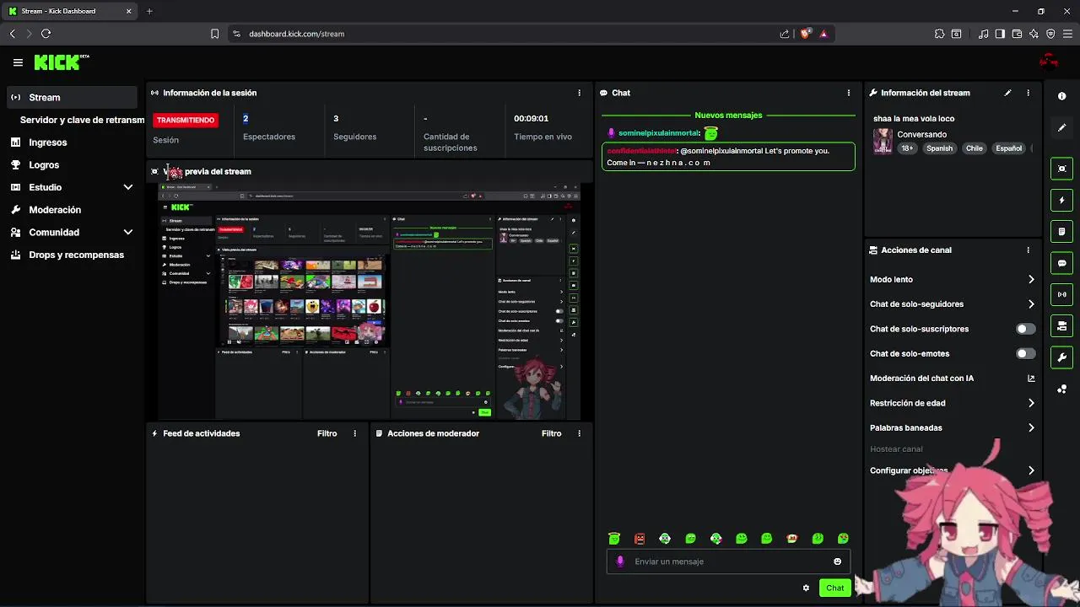Edit stream info with the pencil icon

pos(1007,93)
